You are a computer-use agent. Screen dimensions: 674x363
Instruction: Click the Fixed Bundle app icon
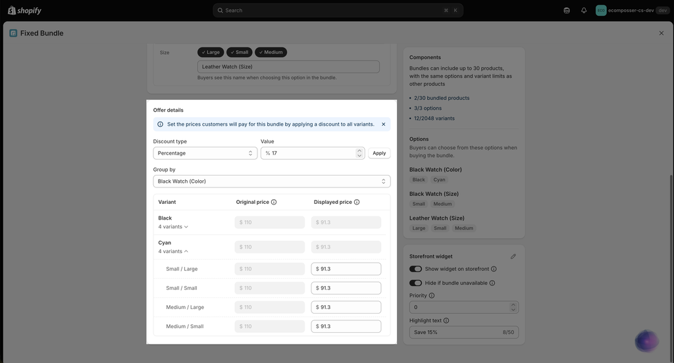[x=13, y=33]
